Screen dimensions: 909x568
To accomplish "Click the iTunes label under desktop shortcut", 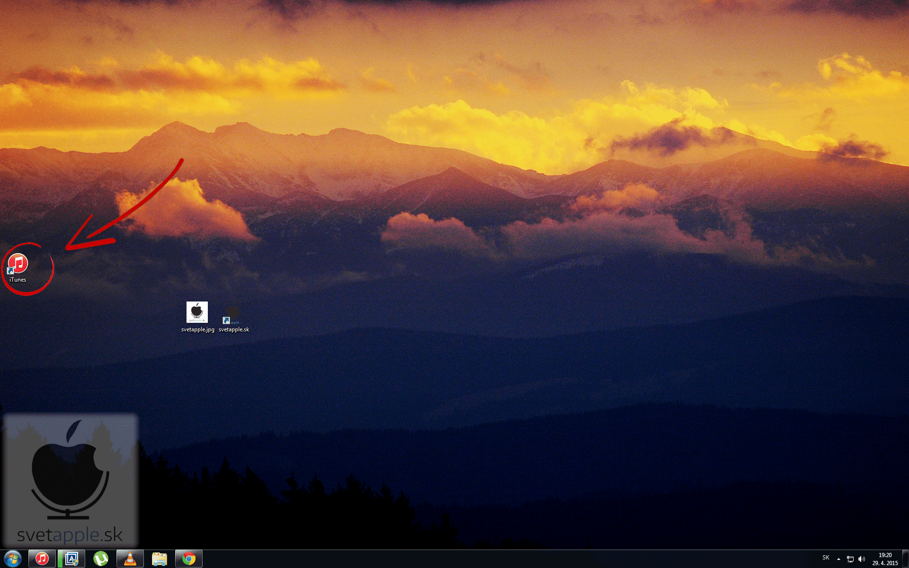I will [18, 280].
